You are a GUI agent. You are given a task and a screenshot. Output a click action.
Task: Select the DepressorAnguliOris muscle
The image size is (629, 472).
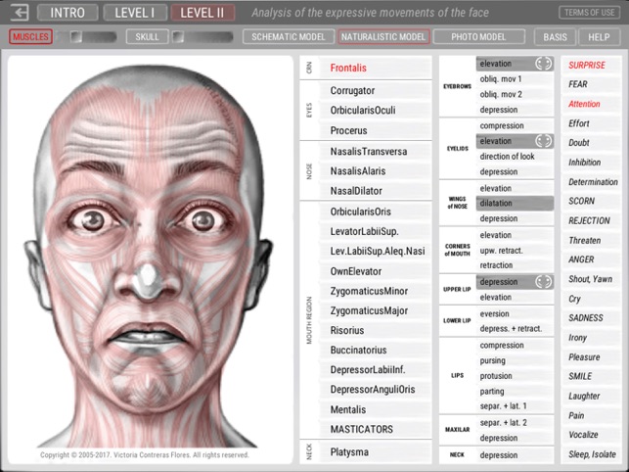(376, 390)
